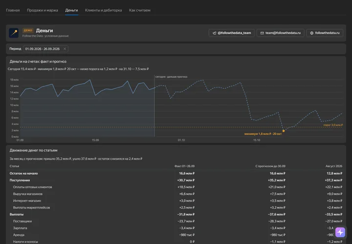
Task: Select row 'Выручка магазинов'
Action: click(176, 194)
